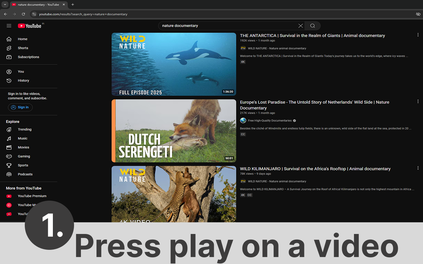Viewport: 423px width, 264px height.
Task: Close the nature documentary tab
Action: pos(64,5)
